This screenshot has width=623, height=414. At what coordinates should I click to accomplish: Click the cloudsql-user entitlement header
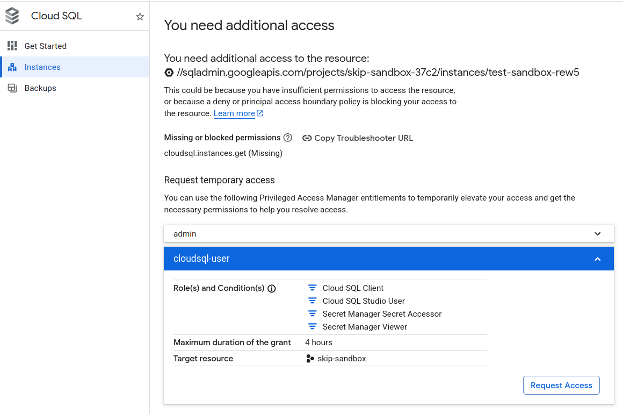pyautogui.click(x=201, y=259)
